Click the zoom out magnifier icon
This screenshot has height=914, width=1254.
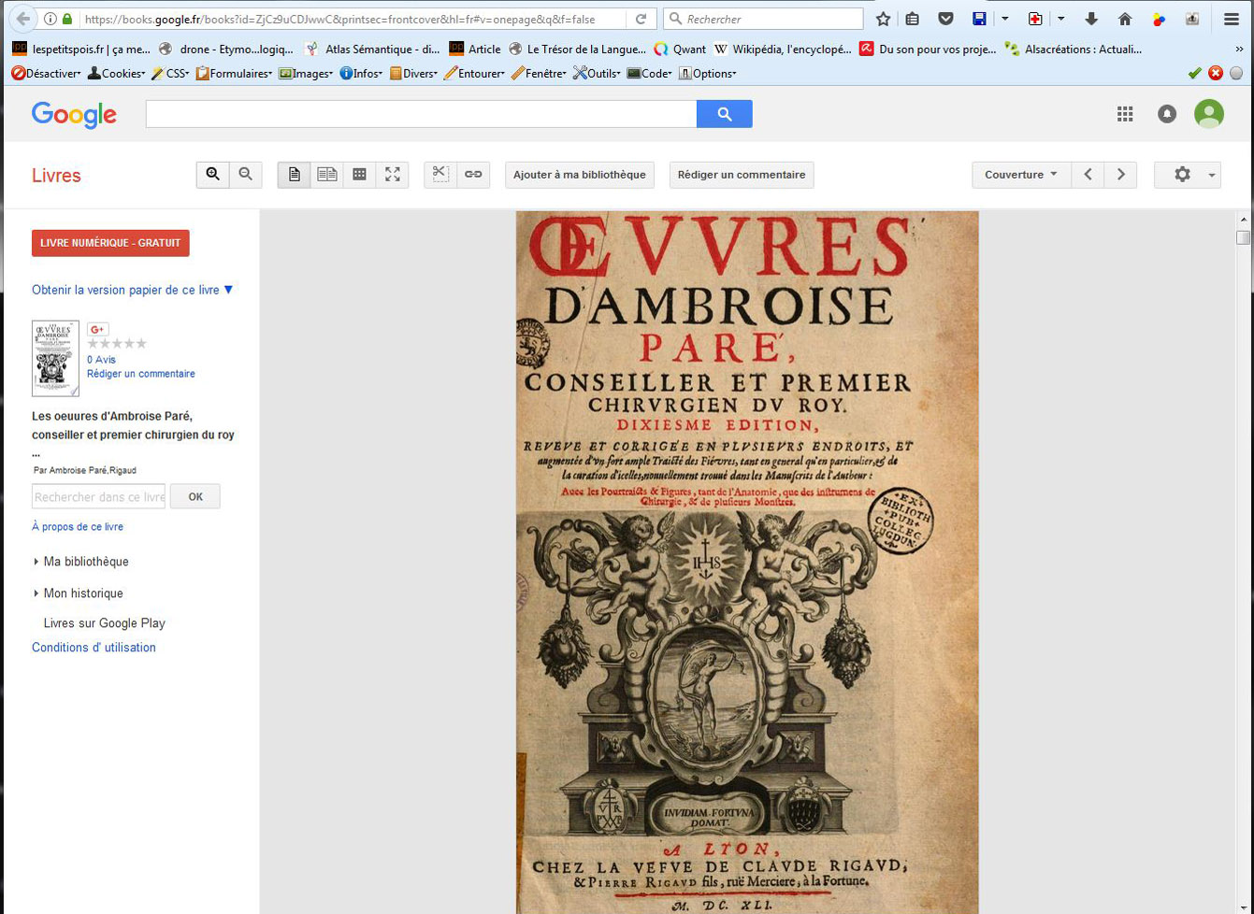[x=246, y=175]
